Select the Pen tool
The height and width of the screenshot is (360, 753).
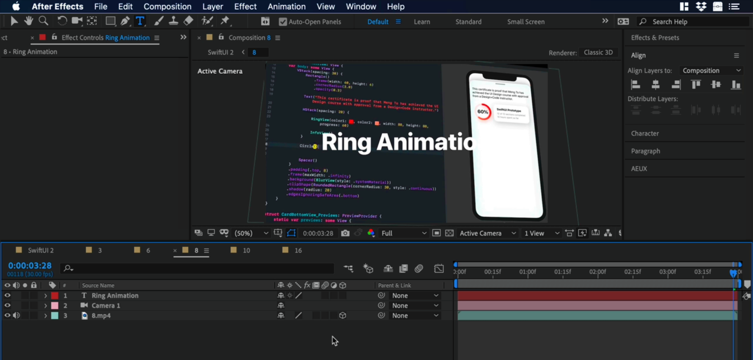pos(125,21)
